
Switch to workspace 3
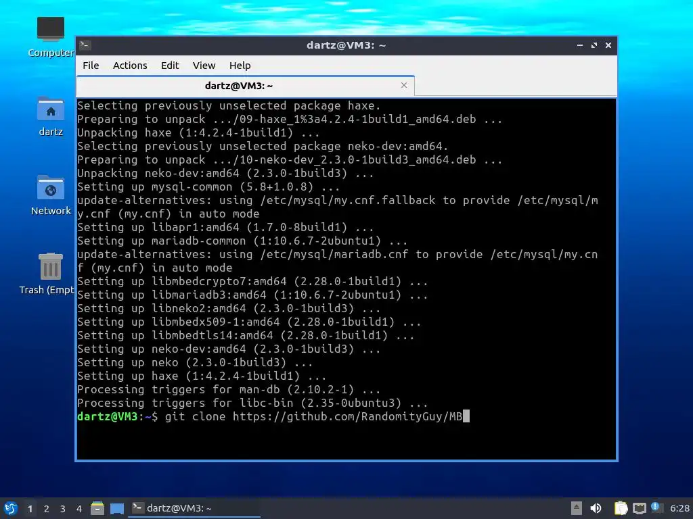click(x=63, y=509)
